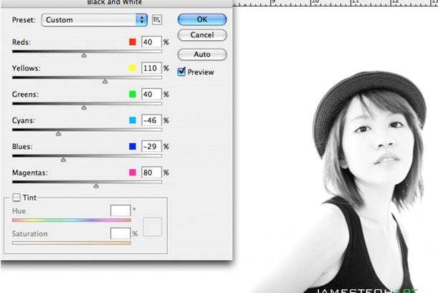The image size is (438, 293).
Task: Click the Magentas value field showing 80
Action: click(x=151, y=173)
